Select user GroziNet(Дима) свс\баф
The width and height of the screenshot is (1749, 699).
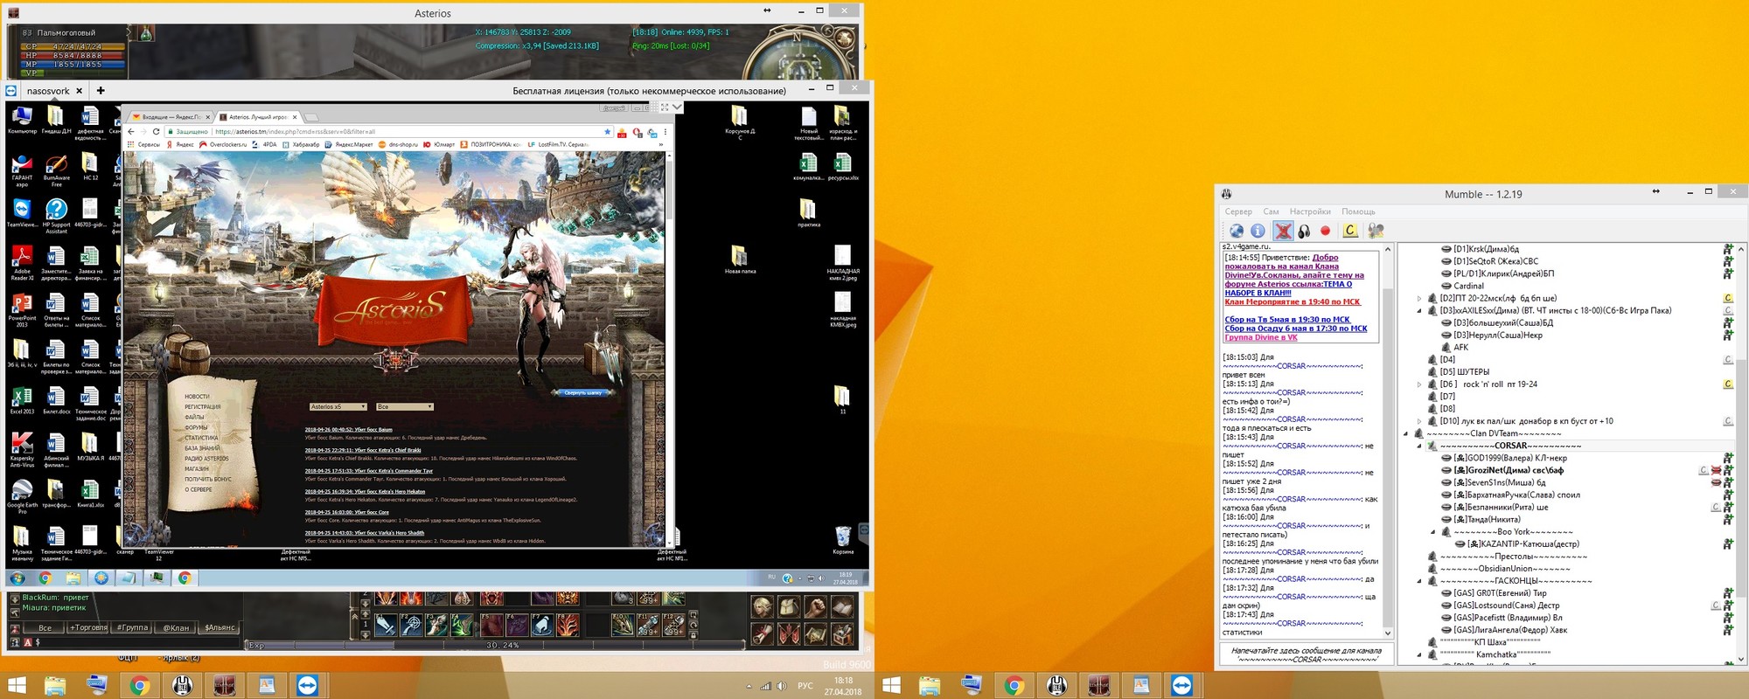(x=1509, y=470)
